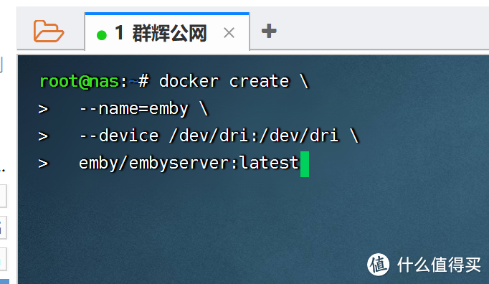Click the green connection status dot

tap(102, 35)
